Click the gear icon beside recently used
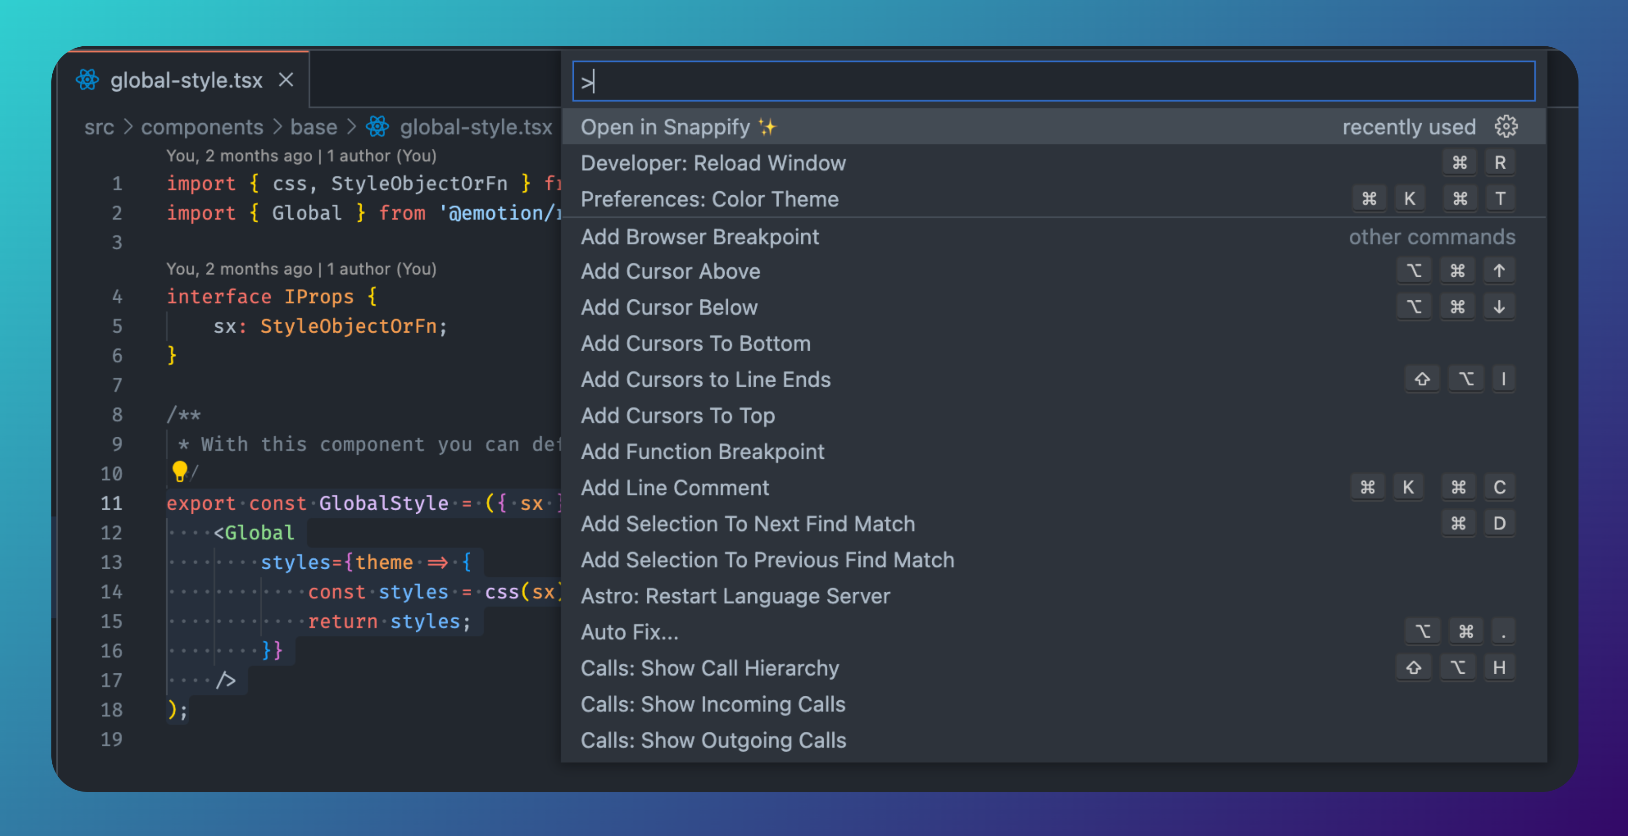Viewport: 1628px width, 836px height. coord(1505,126)
